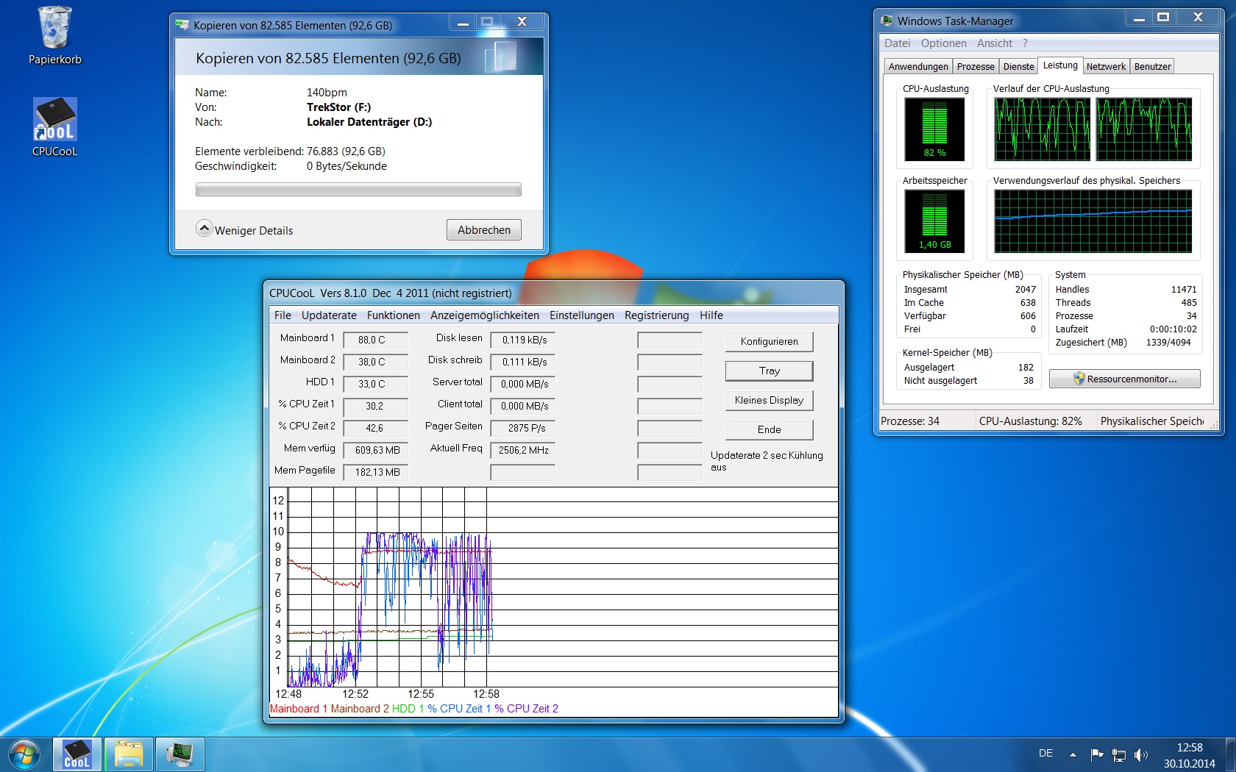Switch to the Netzwerk tab
Screen dimensions: 1236x772
tap(1106, 67)
